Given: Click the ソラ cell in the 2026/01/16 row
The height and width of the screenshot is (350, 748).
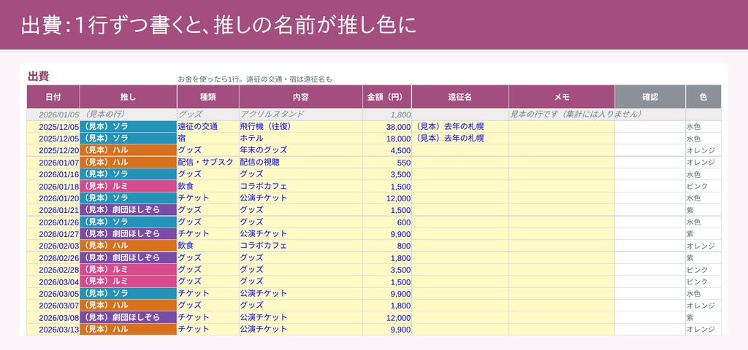Looking at the screenshot, I should tap(129, 174).
